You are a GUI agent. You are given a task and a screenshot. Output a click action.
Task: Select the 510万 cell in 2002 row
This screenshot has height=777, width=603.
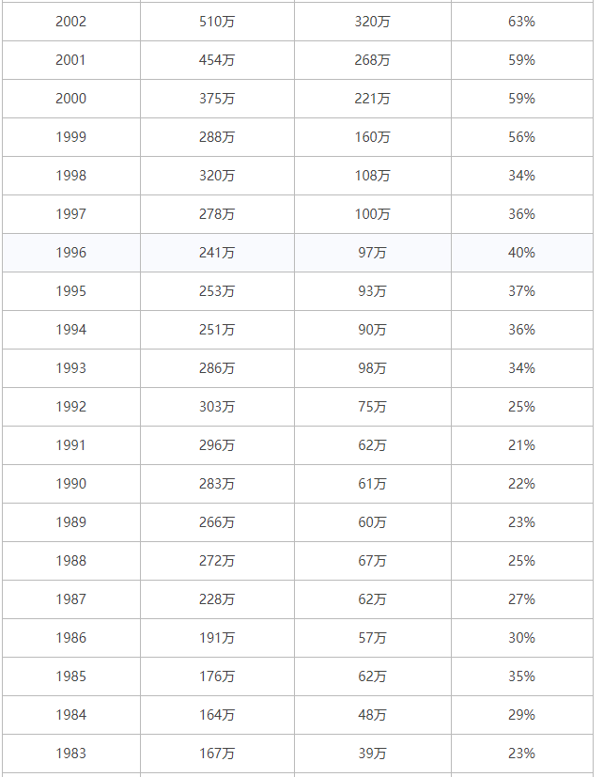[x=217, y=22]
